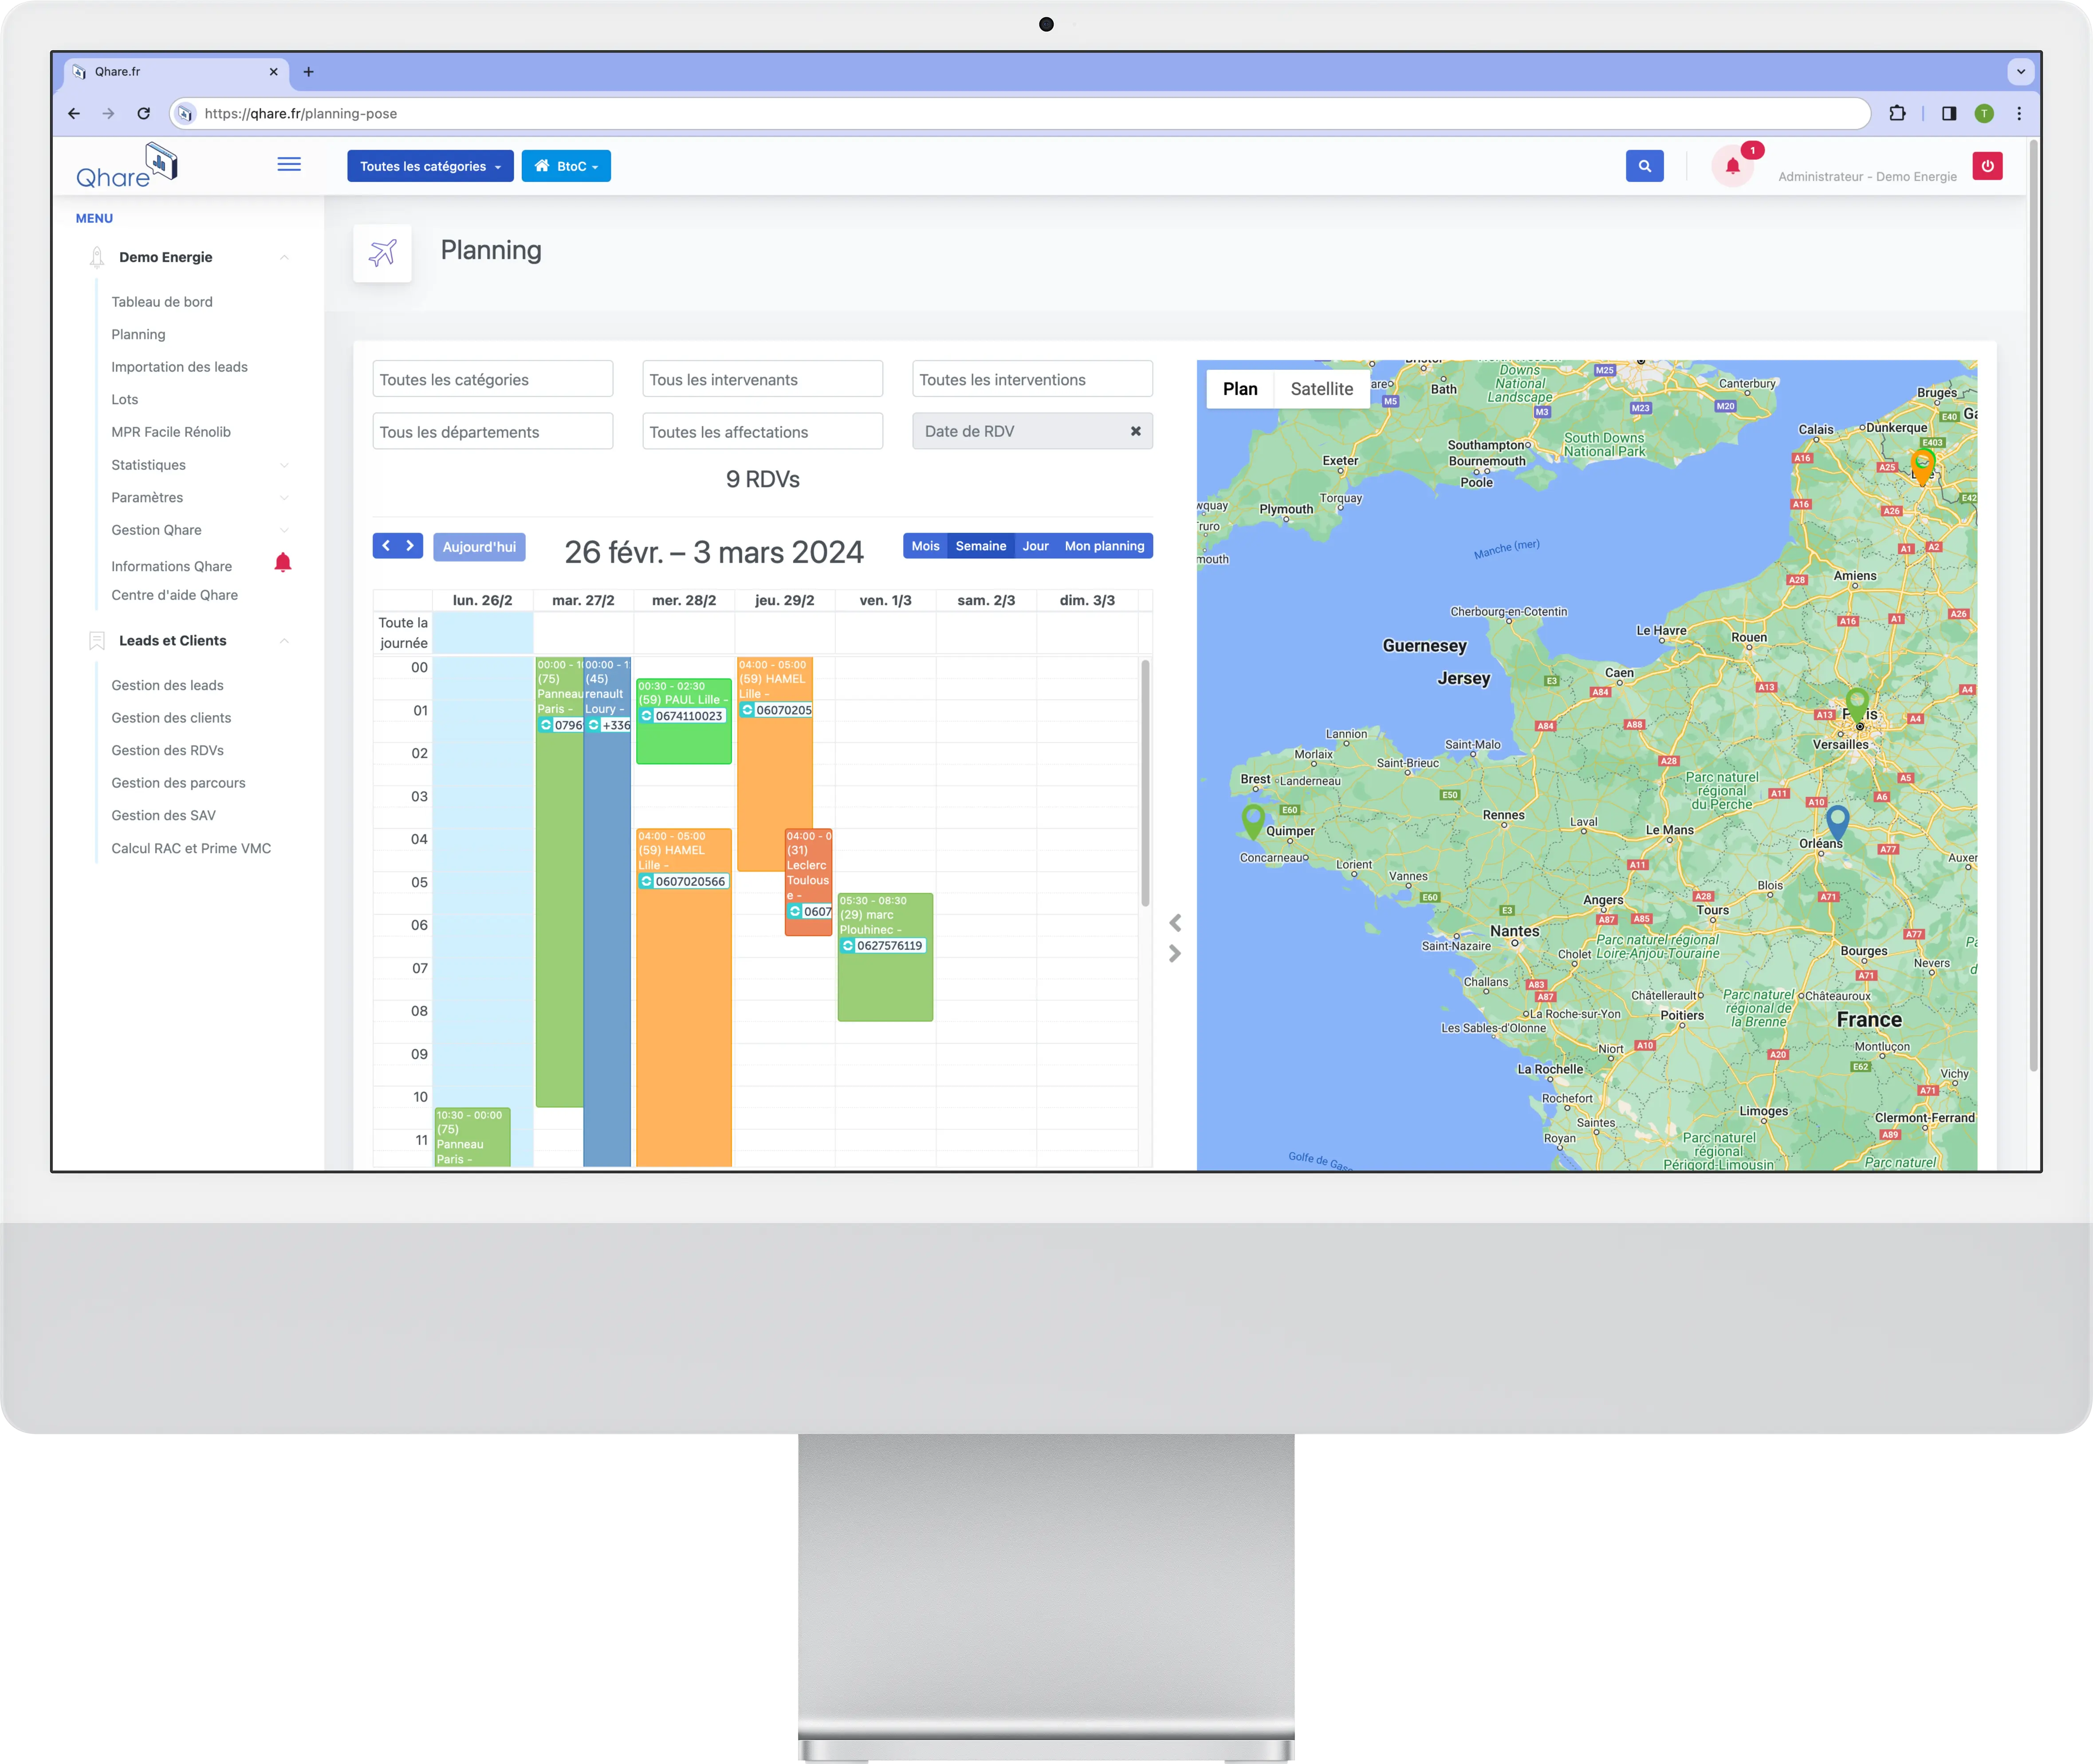Click the red power logout icon
The image size is (2093, 1764).
[x=1987, y=166]
